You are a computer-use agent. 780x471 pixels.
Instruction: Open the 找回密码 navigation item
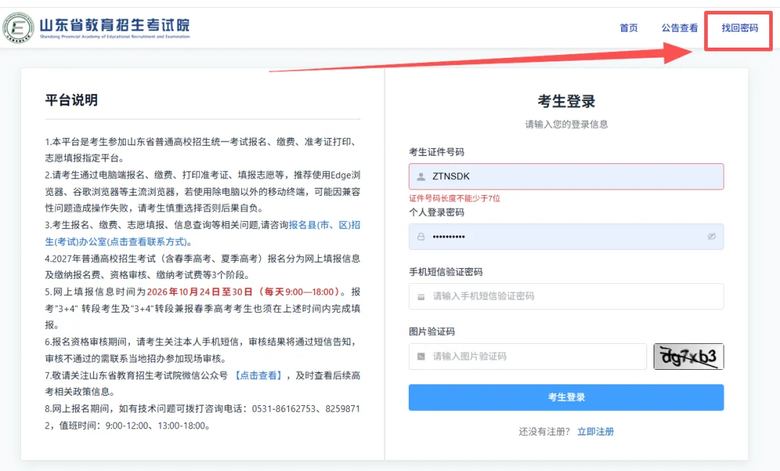tap(740, 28)
